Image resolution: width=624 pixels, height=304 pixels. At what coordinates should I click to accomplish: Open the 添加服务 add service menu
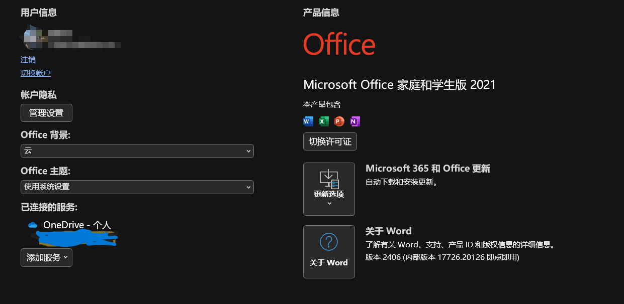click(46, 257)
